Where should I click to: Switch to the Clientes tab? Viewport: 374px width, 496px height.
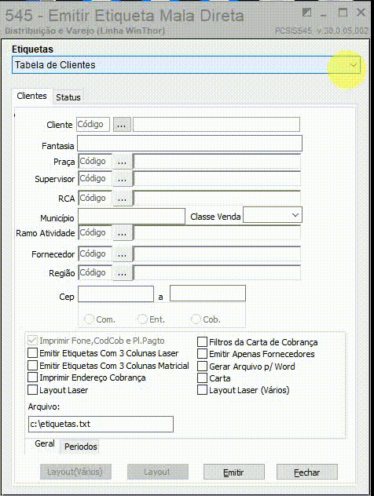(x=31, y=96)
